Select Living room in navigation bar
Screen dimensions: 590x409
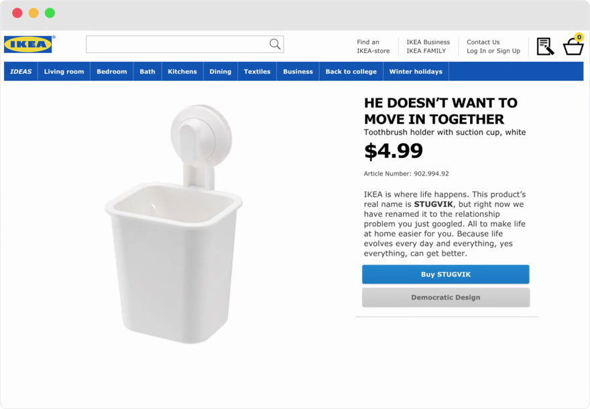point(64,72)
